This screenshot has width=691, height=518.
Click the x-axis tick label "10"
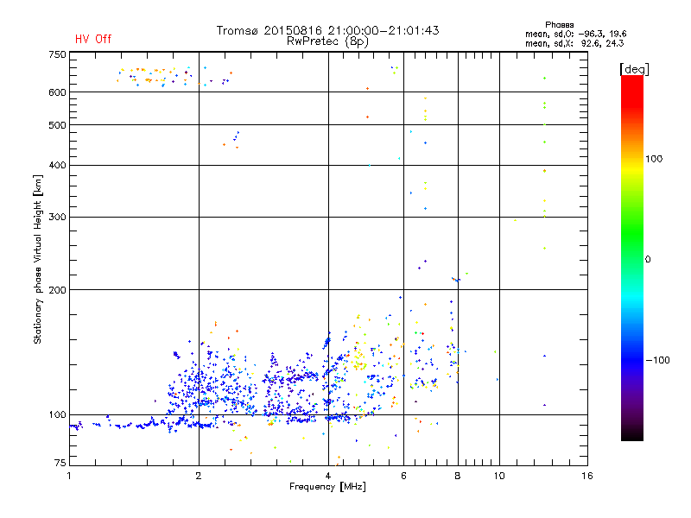[499, 476]
